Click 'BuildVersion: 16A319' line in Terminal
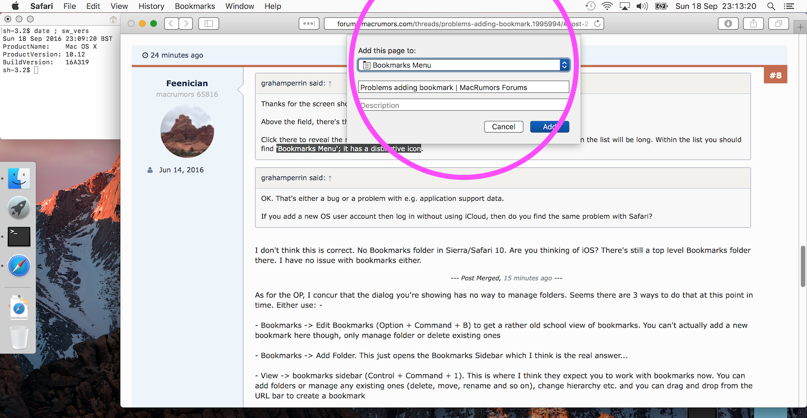The height and width of the screenshot is (418, 807). click(46, 62)
